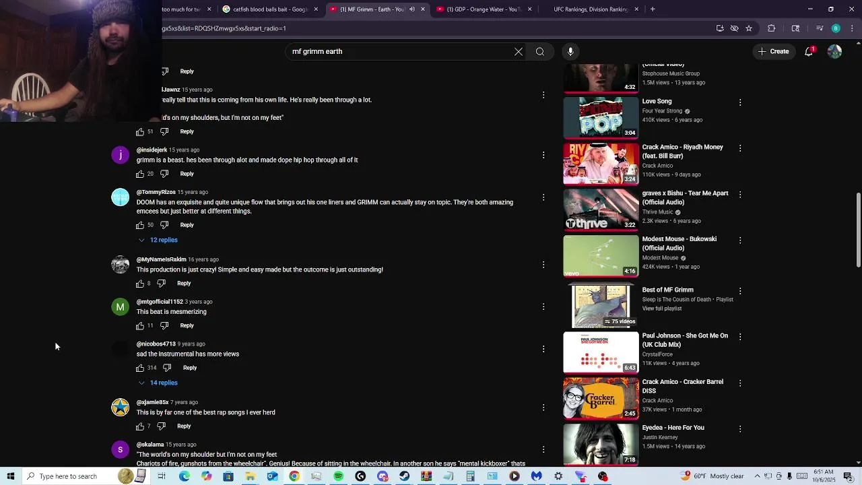Click the page vertical scrollbar

click(858, 230)
